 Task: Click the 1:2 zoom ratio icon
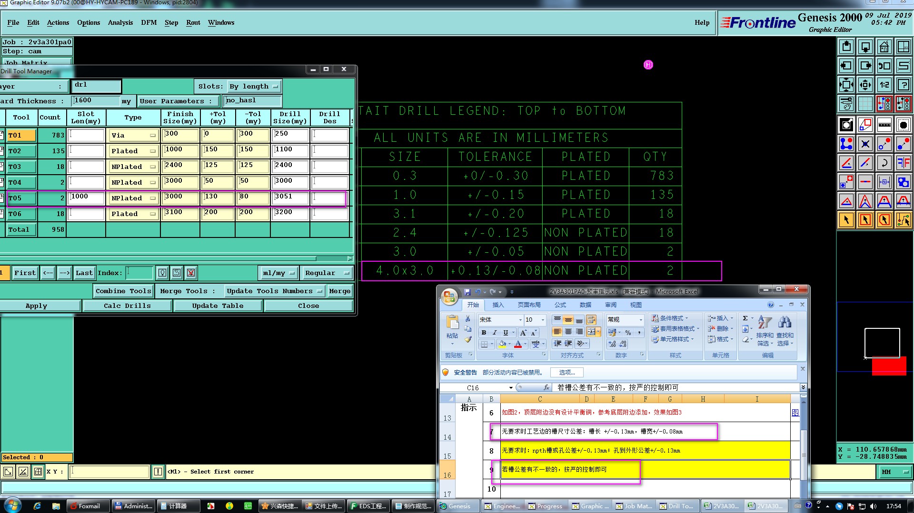point(884,85)
